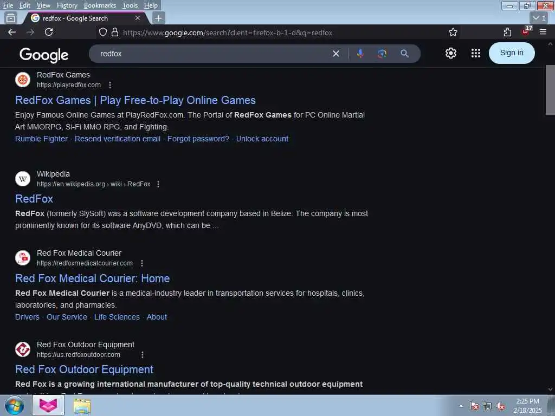Click the page vertical scrollbar thumb
The image size is (555, 416).
pos(550,90)
